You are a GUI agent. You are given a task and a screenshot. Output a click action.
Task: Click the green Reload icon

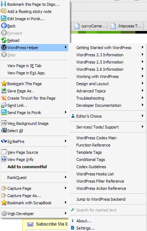pyautogui.click(x=4, y=40)
